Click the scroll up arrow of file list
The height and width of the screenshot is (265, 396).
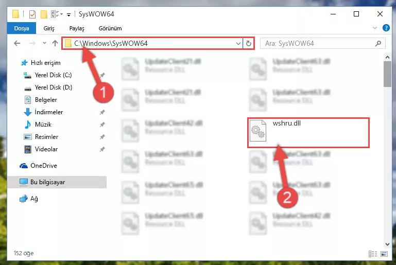tap(387, 57)
